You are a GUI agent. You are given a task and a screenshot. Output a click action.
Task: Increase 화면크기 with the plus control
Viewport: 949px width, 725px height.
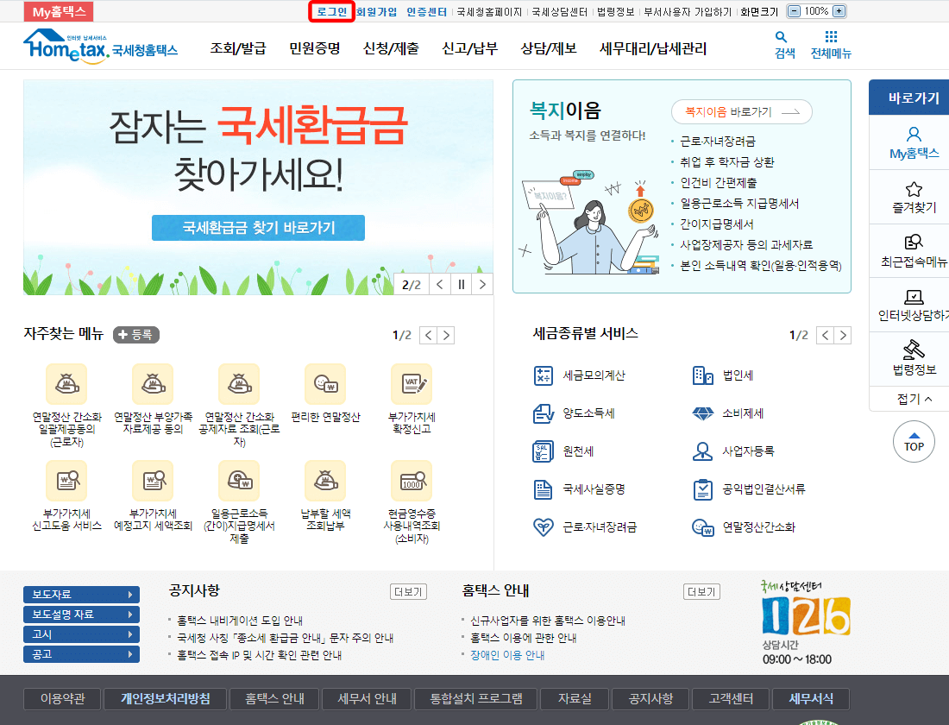coord(837,11)
